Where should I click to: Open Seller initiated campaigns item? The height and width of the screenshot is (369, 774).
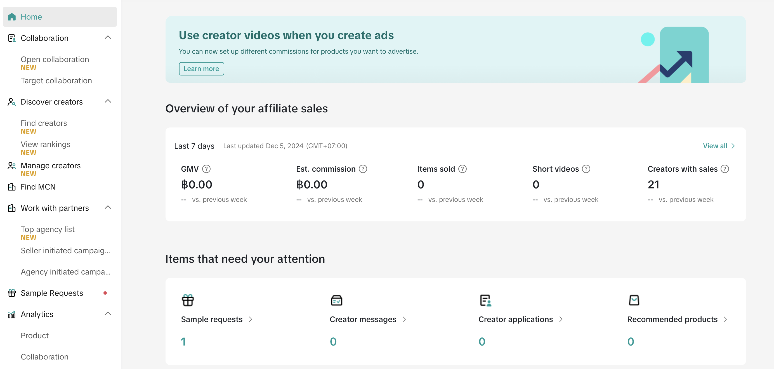65,250
